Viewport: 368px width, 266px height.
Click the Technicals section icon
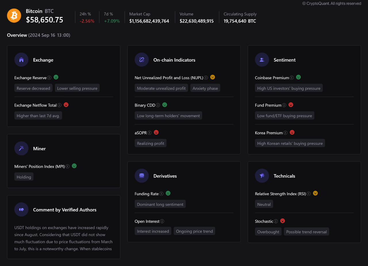[262, 176]
